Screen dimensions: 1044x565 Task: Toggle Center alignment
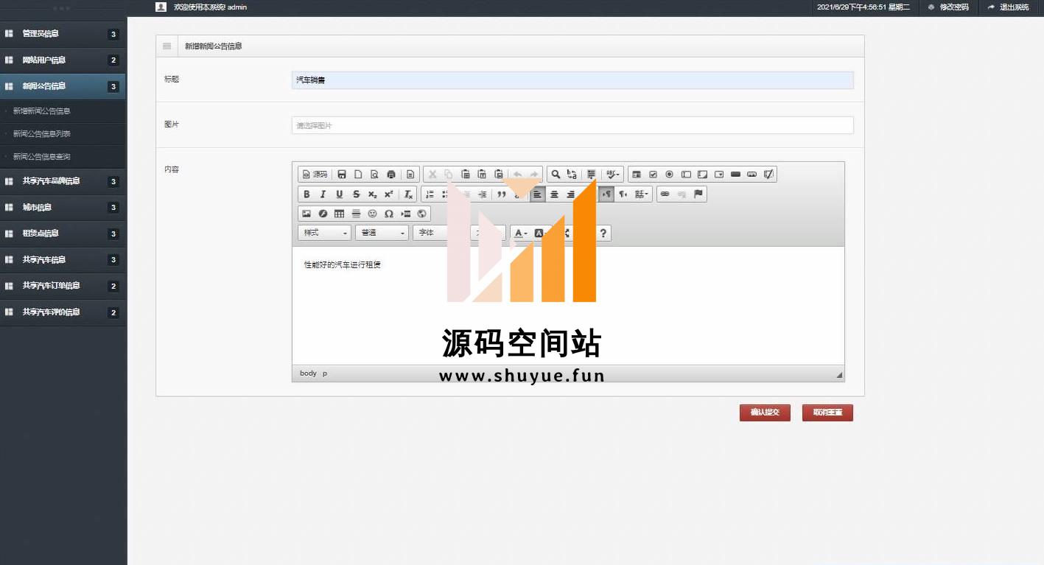(x=554, y=194)
